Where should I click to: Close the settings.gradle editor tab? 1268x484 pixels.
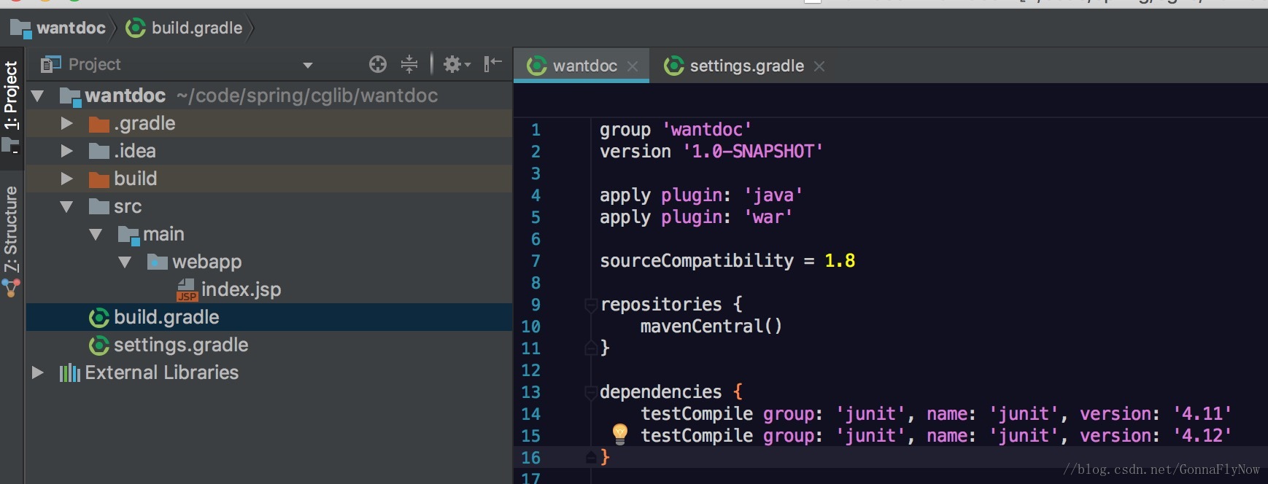[x=819, y=66]
